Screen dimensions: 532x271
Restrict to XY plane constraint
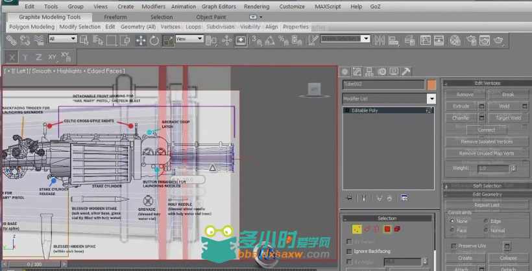tap(52, 57)
